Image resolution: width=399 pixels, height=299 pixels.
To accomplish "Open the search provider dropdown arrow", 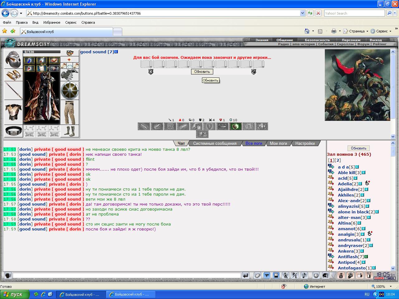I will click(x=395, y=13).
